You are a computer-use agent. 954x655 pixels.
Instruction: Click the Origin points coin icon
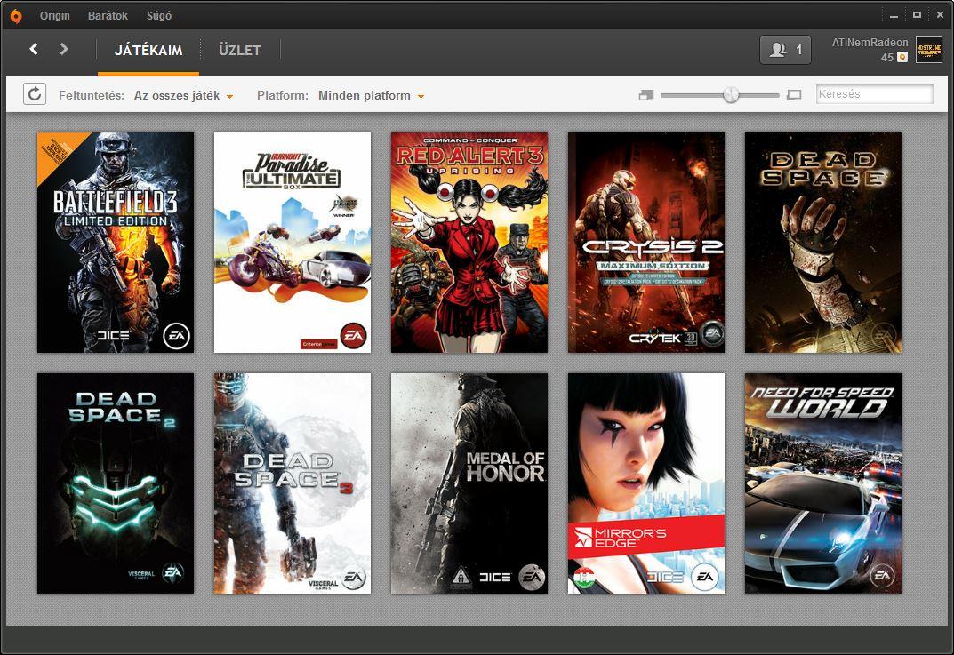(902, 57)
